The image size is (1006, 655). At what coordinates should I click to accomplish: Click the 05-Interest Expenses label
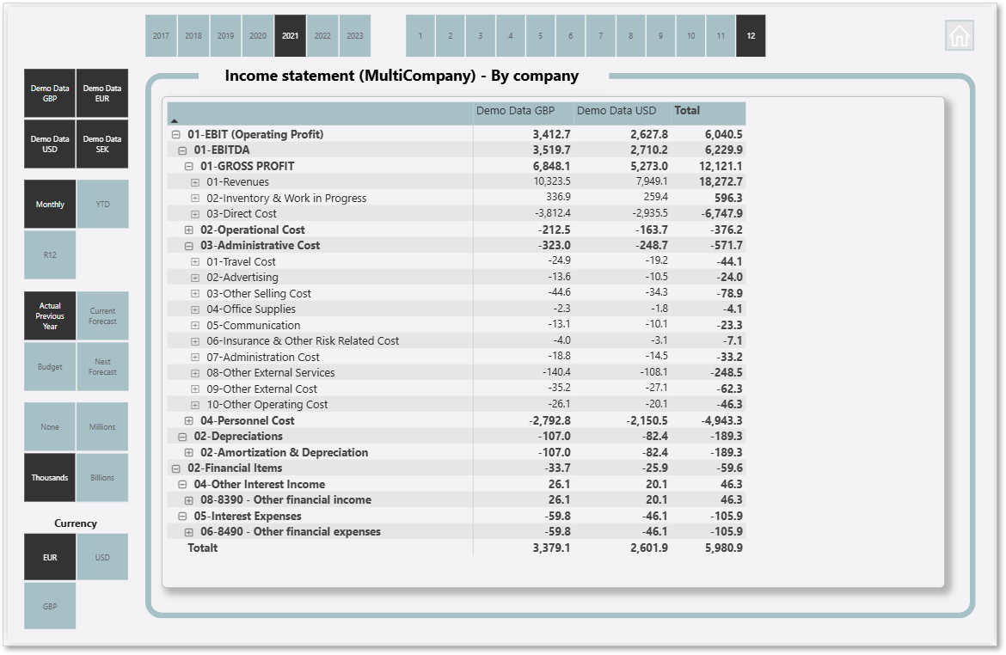tap(248, 517)
